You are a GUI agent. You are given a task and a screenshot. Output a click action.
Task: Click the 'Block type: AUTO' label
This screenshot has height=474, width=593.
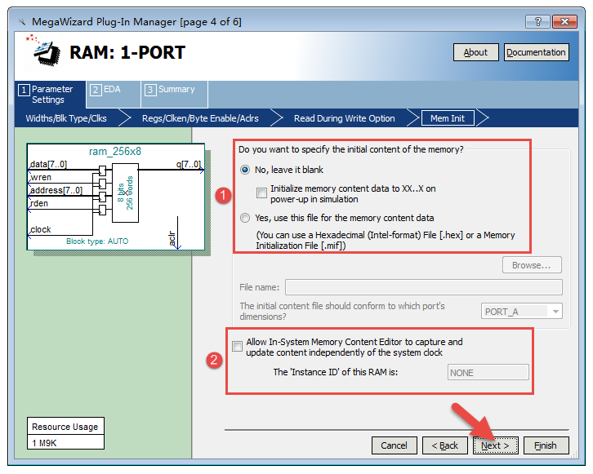pos(97,241)
